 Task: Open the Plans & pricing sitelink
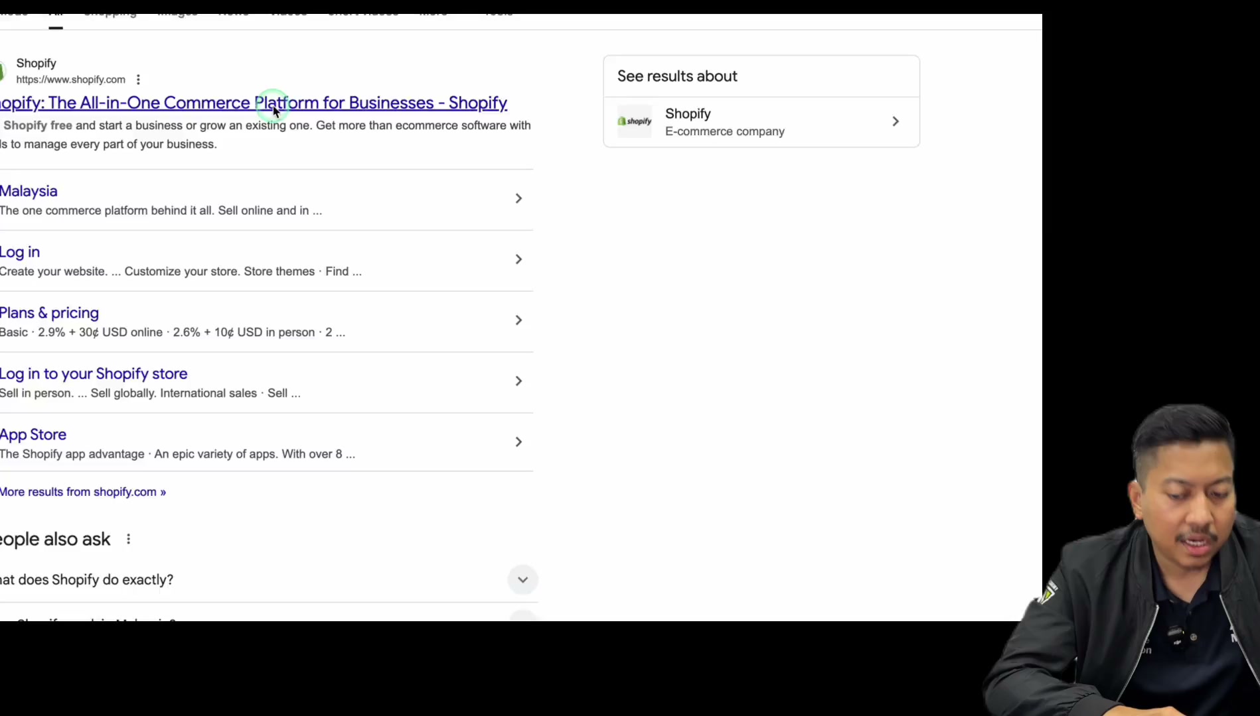click(x=49, y=313)
